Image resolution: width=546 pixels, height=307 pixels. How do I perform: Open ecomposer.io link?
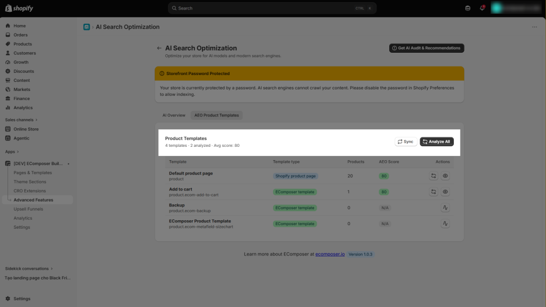330,254
